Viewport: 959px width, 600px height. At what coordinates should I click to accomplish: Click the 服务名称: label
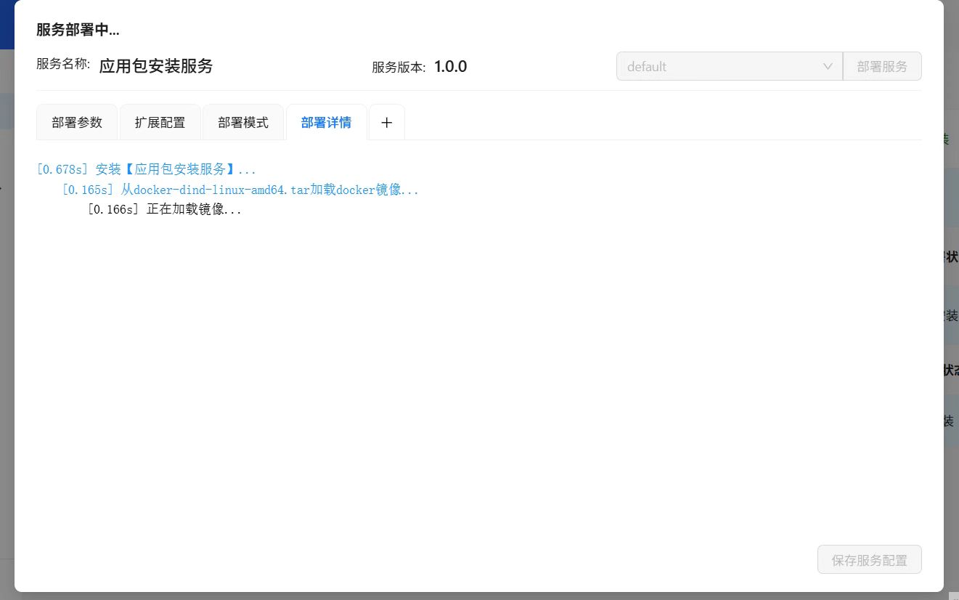coord(63,64)
